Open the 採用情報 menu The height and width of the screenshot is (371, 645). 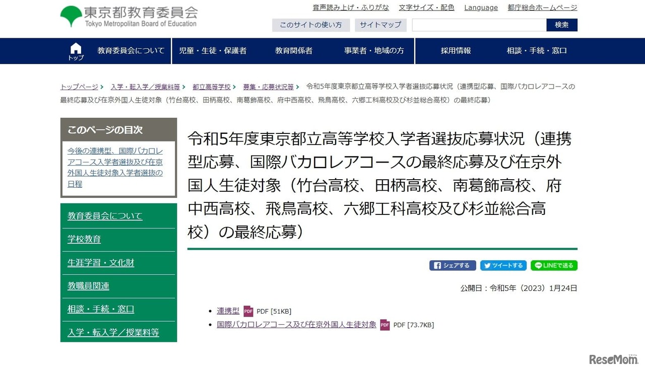point(456,51)
